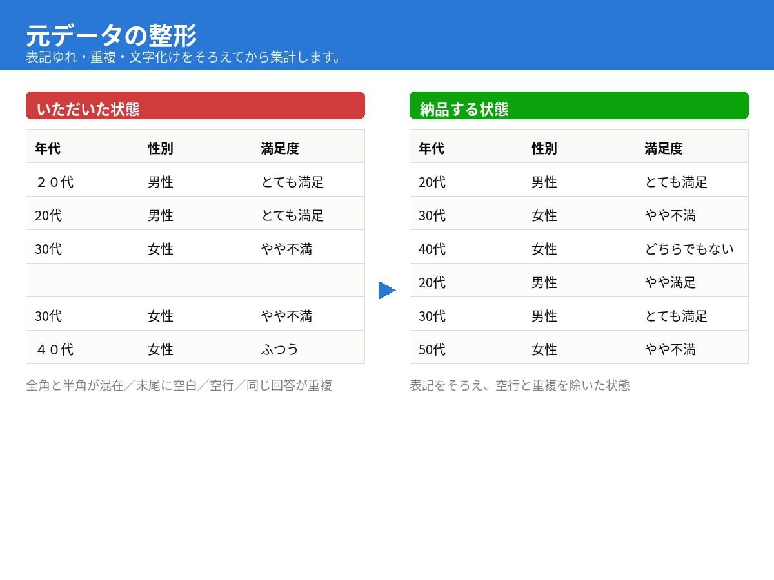Select the slide title 元データの整形
Image resolution: width=774 pixels, height=580 pixels.
point(111,35)
